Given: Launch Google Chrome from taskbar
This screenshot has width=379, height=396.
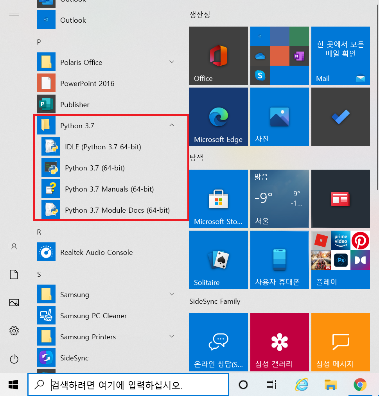Looking at the screenshot, I should (x=360, y=385).
